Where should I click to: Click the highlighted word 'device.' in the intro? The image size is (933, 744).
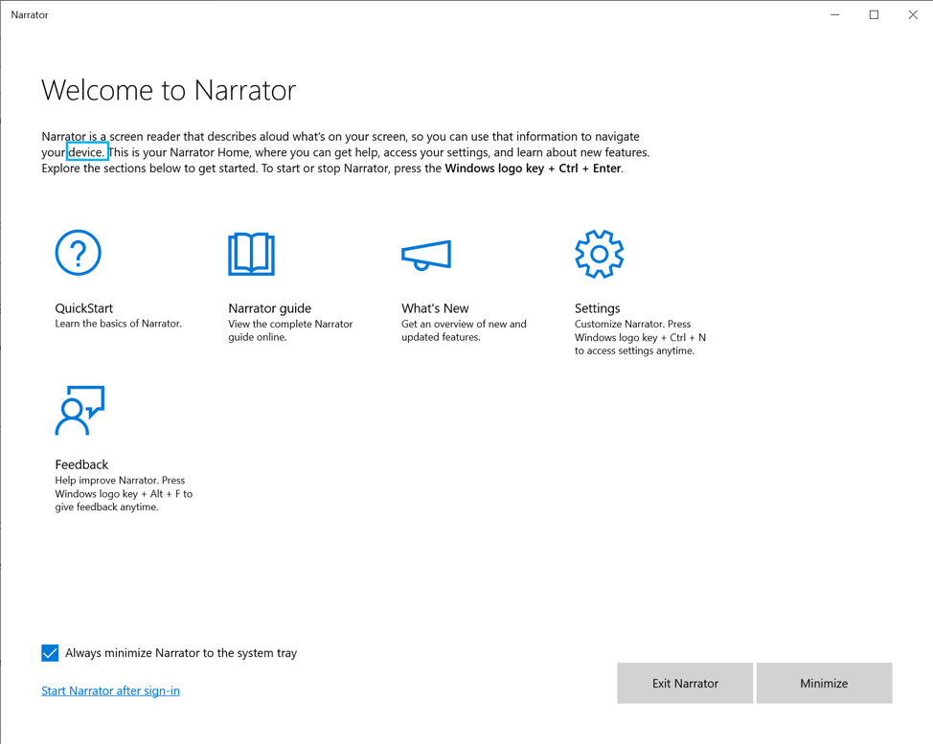tap(86, 152)
